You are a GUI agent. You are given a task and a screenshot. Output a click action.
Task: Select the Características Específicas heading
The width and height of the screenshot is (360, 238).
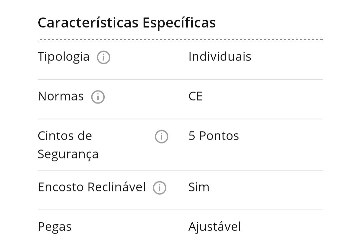click(x=127, y=23)
